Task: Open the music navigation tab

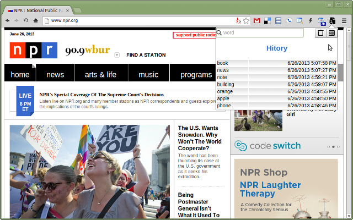Action: [x=148, y=73]
